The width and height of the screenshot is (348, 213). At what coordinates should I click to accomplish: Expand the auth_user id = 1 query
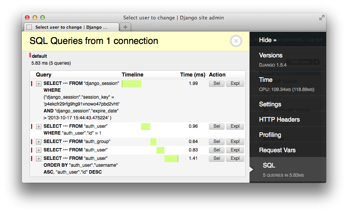pyautogui.click(x=39, y=127)
